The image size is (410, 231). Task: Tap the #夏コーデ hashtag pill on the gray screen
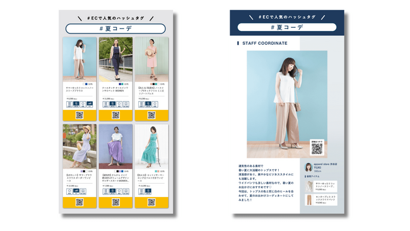pos(115,28)
